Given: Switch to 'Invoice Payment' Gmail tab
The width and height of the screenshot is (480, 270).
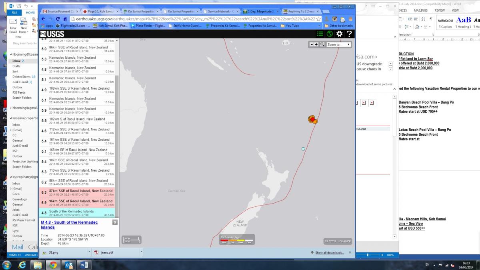Looking at the screenshot, I should pyautogui.click(x=60, y=11).
